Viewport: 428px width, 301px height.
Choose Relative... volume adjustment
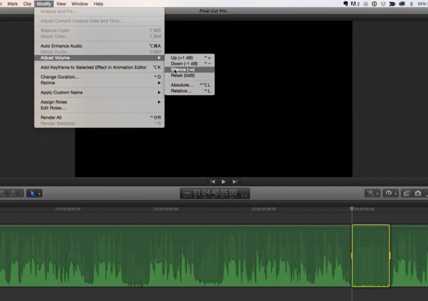coord(189,91)
